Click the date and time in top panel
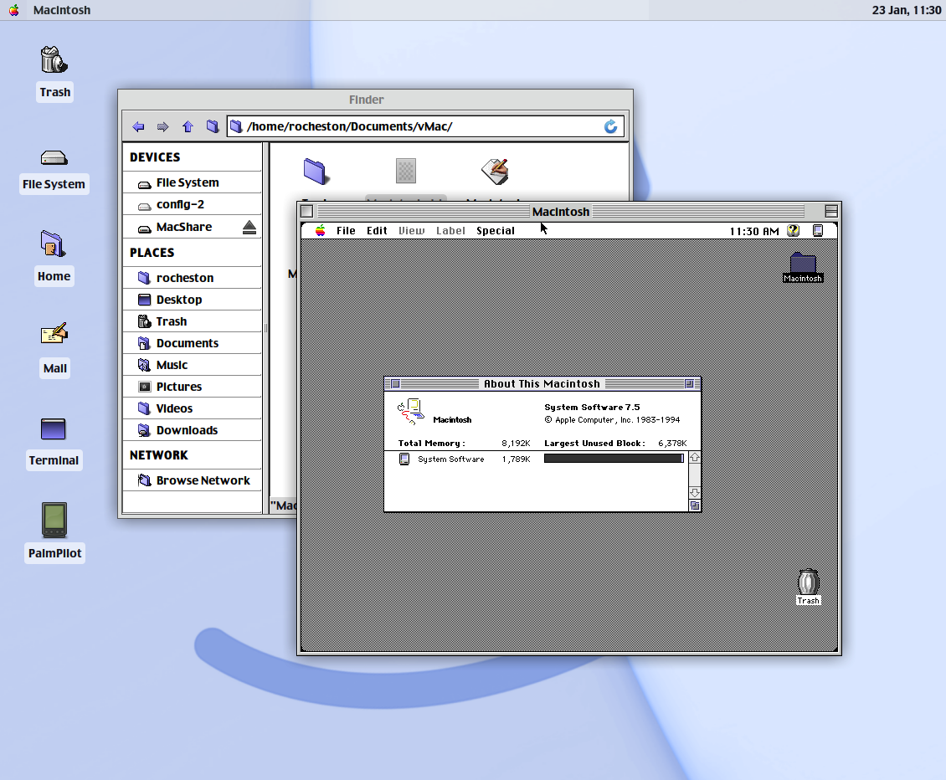The width and height of the screenshot is (946, 780). tap(906, 10)
